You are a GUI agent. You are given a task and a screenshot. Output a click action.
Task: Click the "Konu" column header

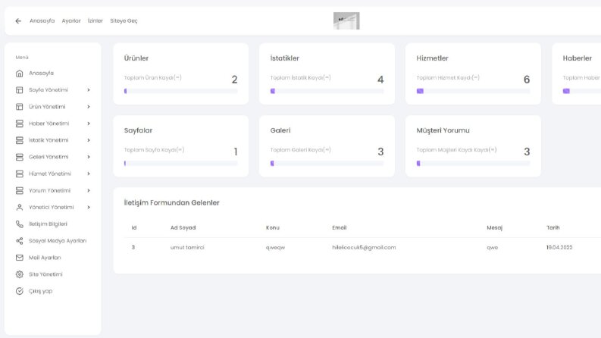tap(273, 227)
